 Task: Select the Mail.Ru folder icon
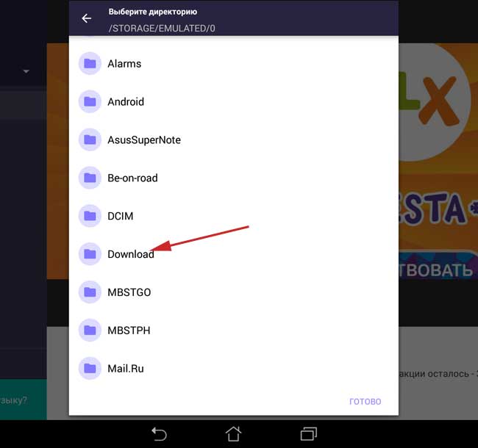(90, 369)
